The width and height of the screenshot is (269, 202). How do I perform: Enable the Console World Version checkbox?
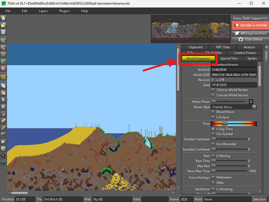coord(213,95)
